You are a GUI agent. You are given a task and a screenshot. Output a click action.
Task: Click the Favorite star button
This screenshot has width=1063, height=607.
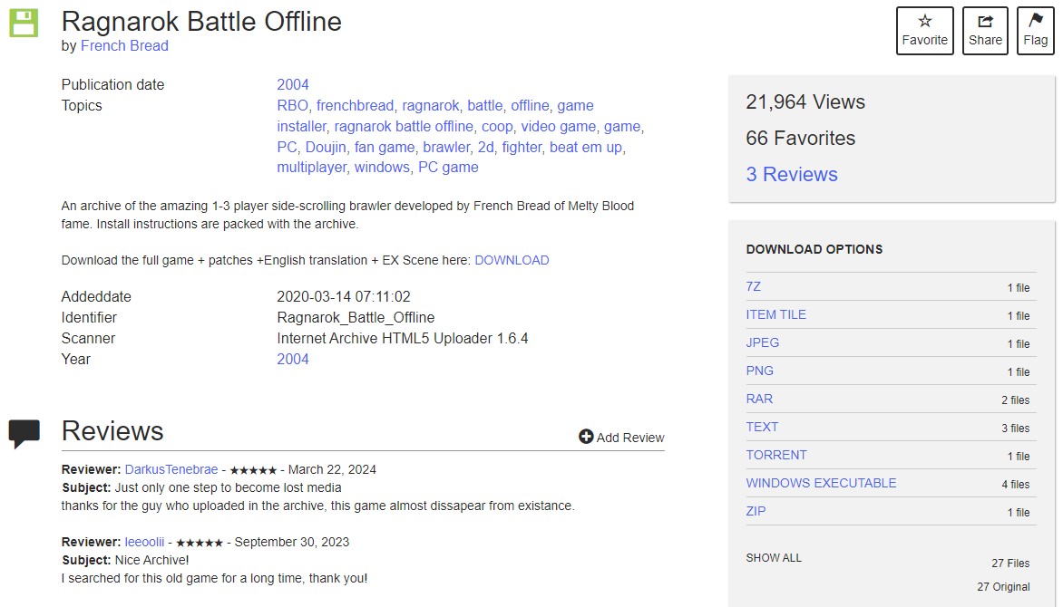coord(925,31)
